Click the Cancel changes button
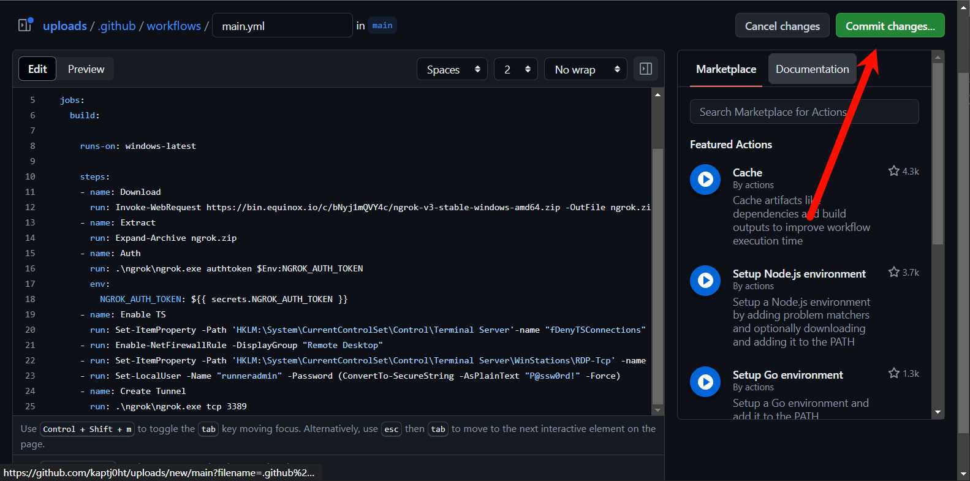Screen dimensions: 970x481 [782, 26]
